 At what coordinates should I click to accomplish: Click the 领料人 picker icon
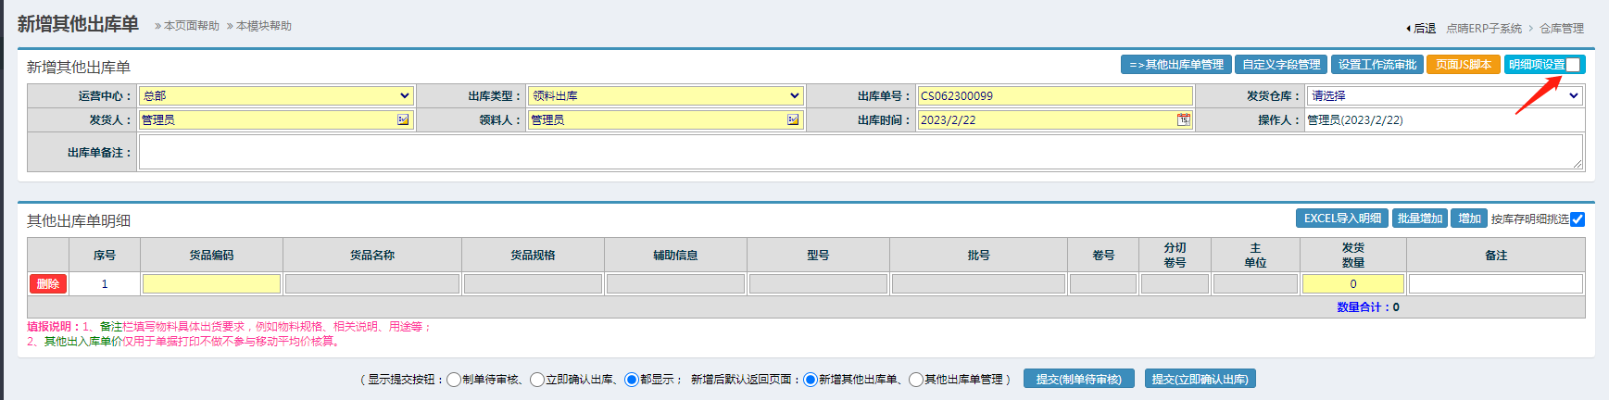pyautogui.click(x=793, y=119)
